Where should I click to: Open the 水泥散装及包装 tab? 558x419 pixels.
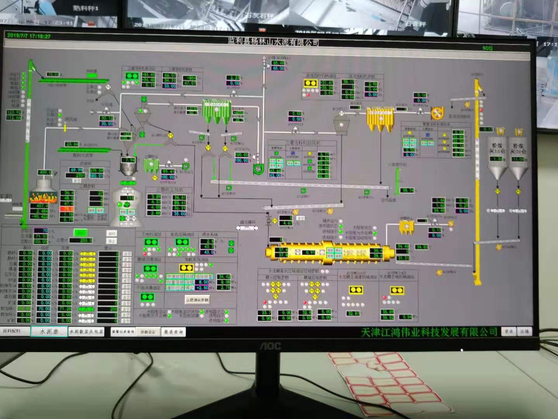pyautogui.click(x=86, y=332)
